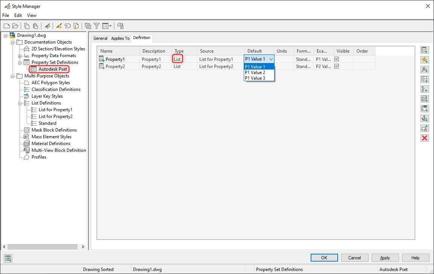Image resolution: width=434 pixels, height=274 pixels.
Task: Select List for Property1 tree item
Action: pos(55,110)
